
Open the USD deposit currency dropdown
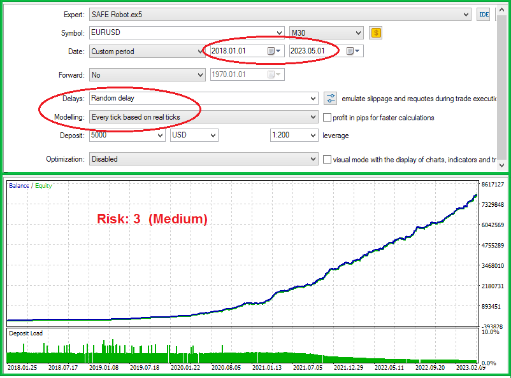point(212,136)
